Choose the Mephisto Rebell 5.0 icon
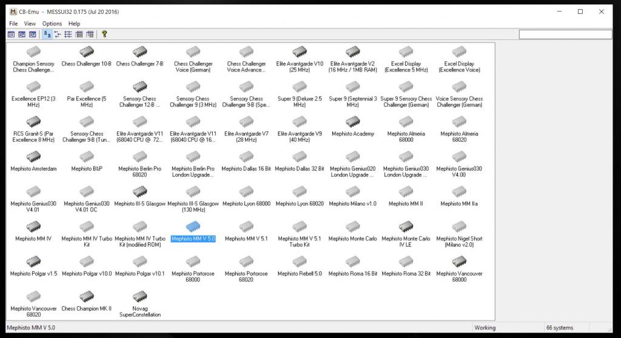The height and width of the screenshot is (338, 621). 300,262
